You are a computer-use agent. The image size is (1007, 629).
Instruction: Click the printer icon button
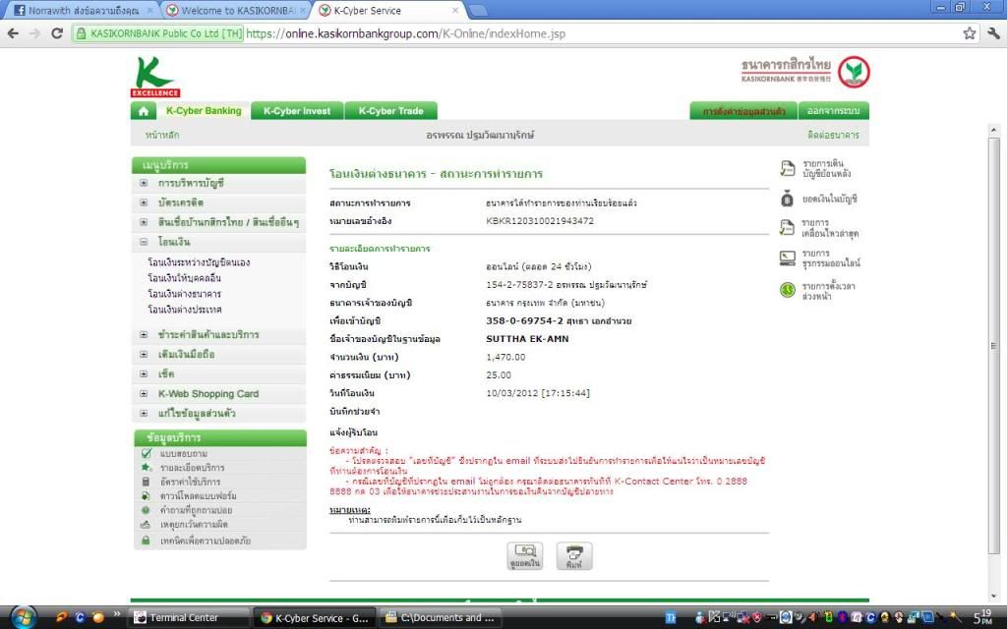coord(574,555)
